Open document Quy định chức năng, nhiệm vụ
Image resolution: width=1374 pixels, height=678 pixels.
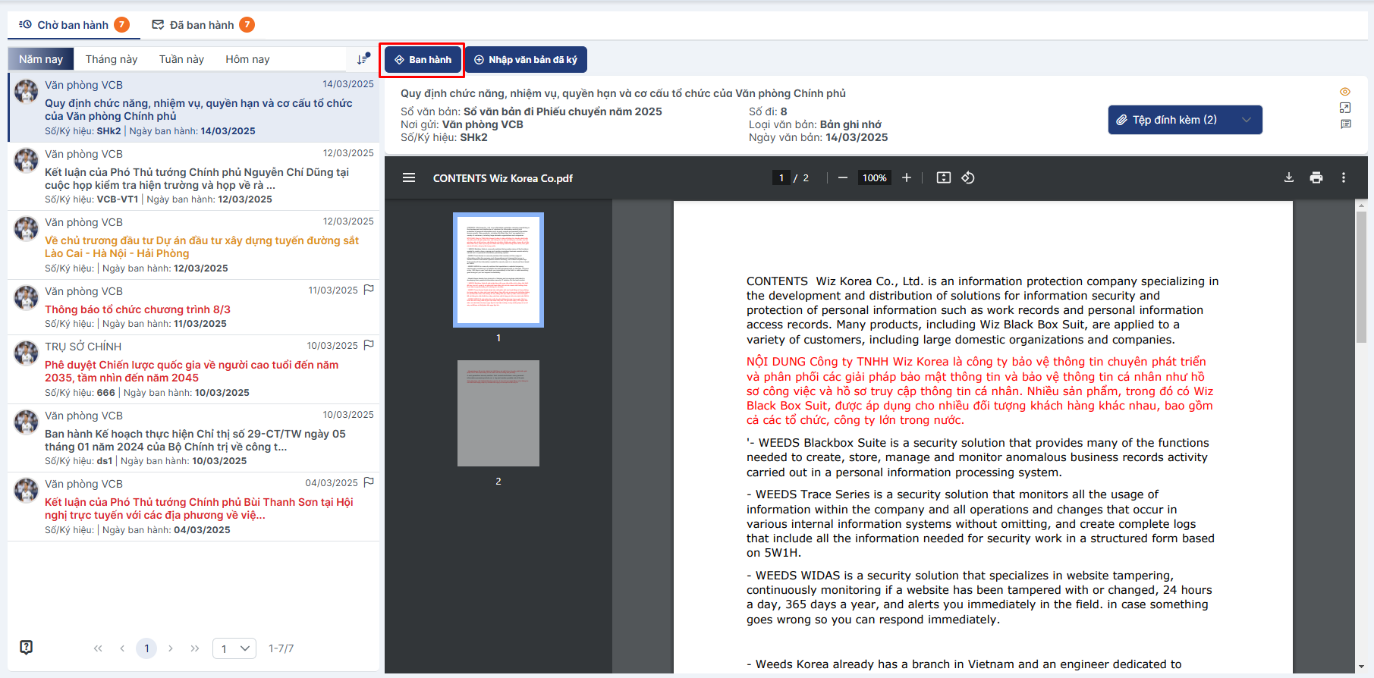193,107
